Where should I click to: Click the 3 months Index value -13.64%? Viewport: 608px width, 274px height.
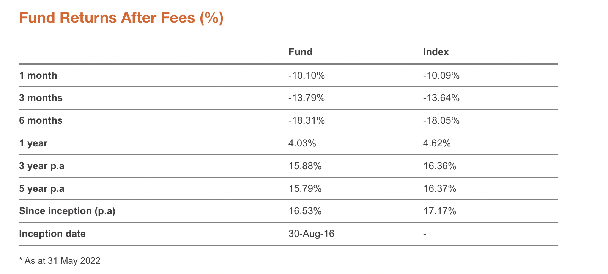(441, 98)
